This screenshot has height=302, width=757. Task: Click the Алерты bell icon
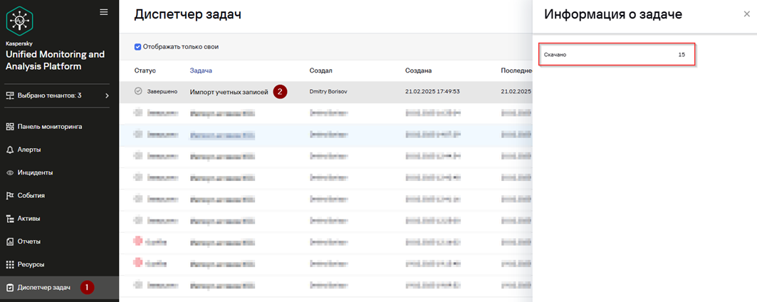(10, 150)
